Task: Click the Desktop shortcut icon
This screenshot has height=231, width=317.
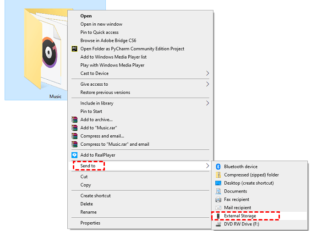Action: (x=218, y=183)
